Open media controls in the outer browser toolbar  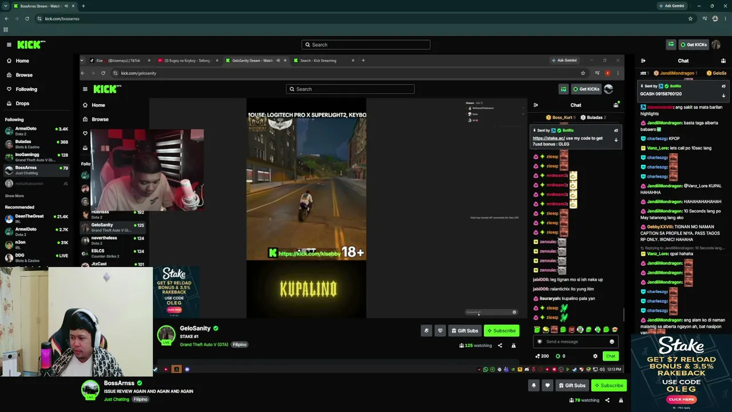704,18
